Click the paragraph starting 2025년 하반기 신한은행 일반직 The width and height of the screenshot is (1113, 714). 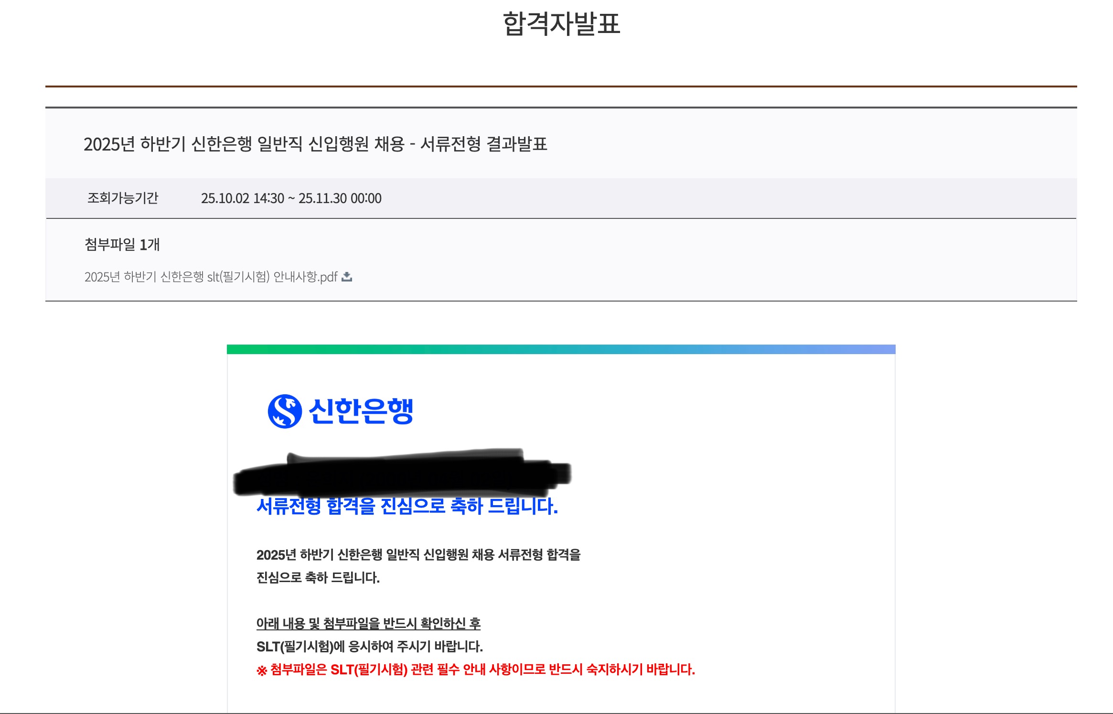click(x=418, y=554)
